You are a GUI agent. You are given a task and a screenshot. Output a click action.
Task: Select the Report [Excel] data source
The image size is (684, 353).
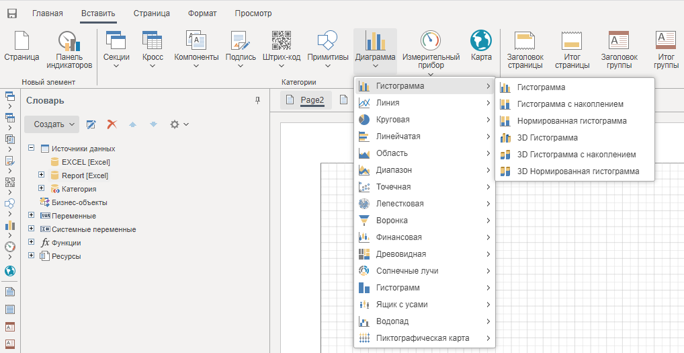(x=85, y=175)
